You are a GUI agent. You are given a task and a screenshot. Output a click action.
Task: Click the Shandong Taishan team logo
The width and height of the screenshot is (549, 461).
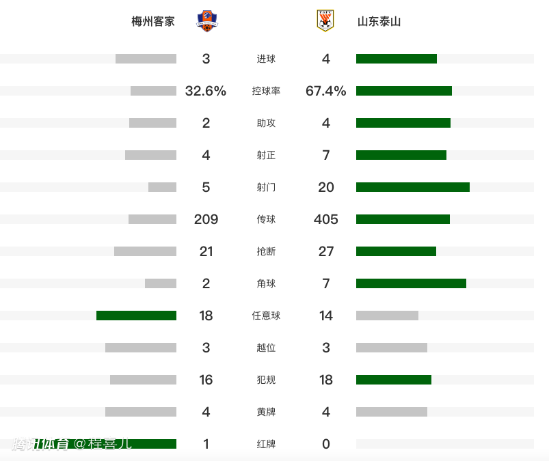325,21
